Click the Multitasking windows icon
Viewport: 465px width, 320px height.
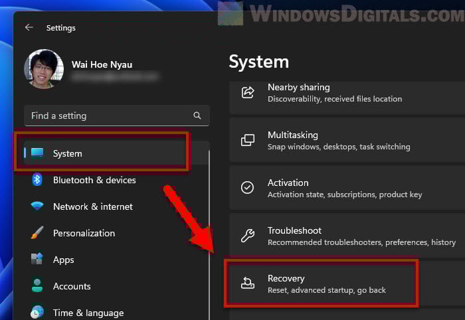click(x=248, y=140)
